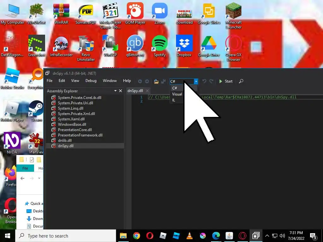Image resolution: width=323 pixels, height=242 pixels.
Task: Open Opera GX Browser desktop shortcut
Action: (233, 48)
